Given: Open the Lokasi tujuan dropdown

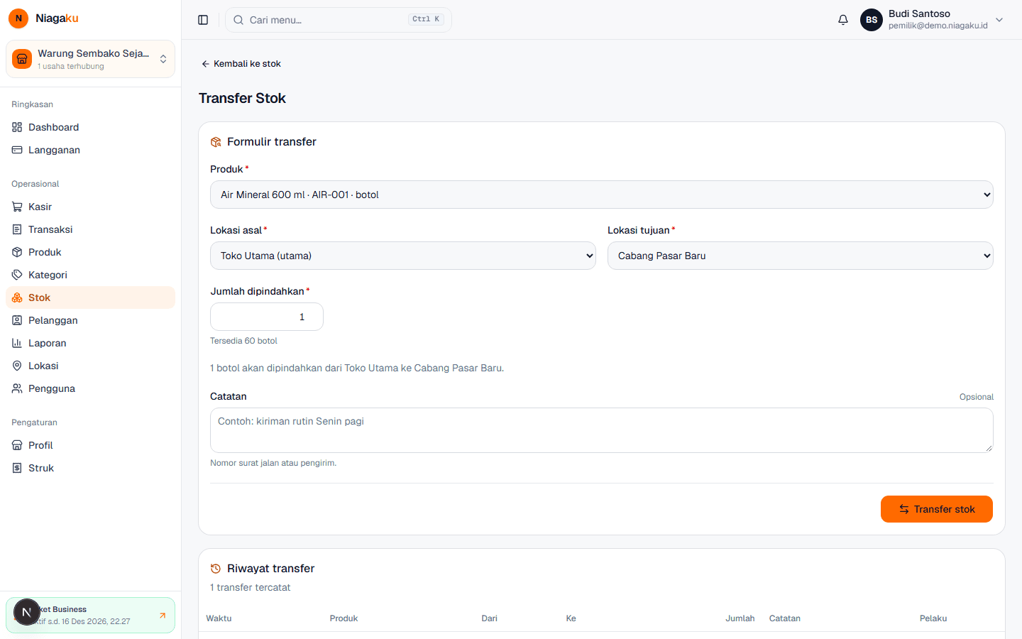Looking at the screenshot, I should point(801,256).
